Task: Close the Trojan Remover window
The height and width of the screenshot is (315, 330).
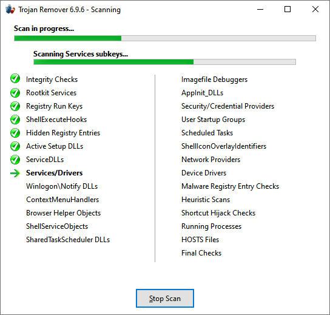Action: click(x=315, y=10)
